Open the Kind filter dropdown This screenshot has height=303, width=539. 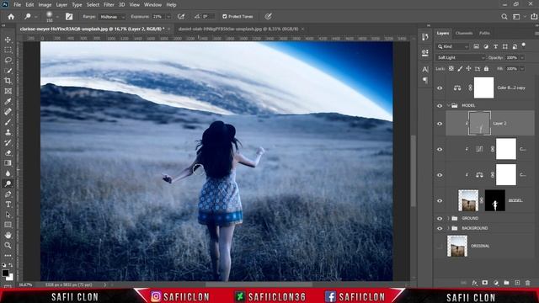453,46
